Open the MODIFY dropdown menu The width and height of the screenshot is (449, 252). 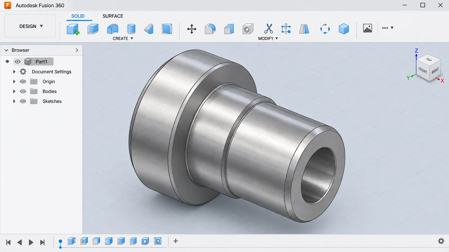(x=268, y=39)
